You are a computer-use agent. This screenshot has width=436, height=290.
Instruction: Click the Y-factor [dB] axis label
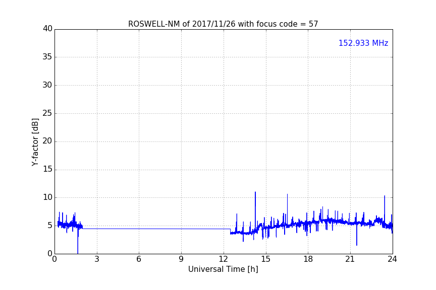(35, 142)
